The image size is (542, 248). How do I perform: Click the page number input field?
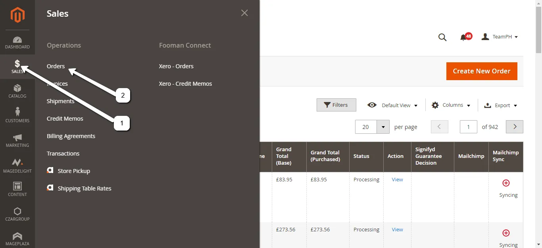pos(469,127)
